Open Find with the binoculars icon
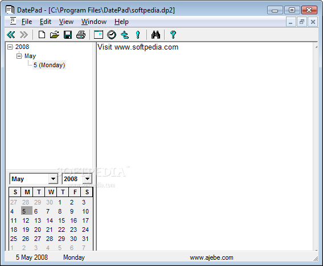The height and width of the screenshot is (266, 323). (x=156, y=35)
